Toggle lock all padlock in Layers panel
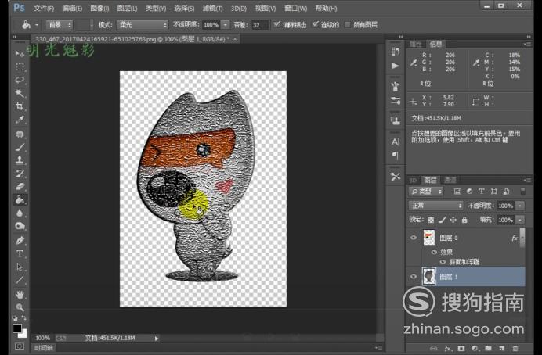The image size is (542, 355). coord(464,220)
